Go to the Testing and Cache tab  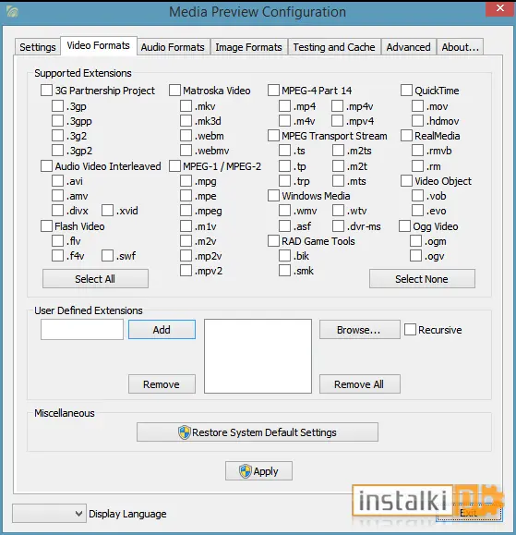coord(334,47)
